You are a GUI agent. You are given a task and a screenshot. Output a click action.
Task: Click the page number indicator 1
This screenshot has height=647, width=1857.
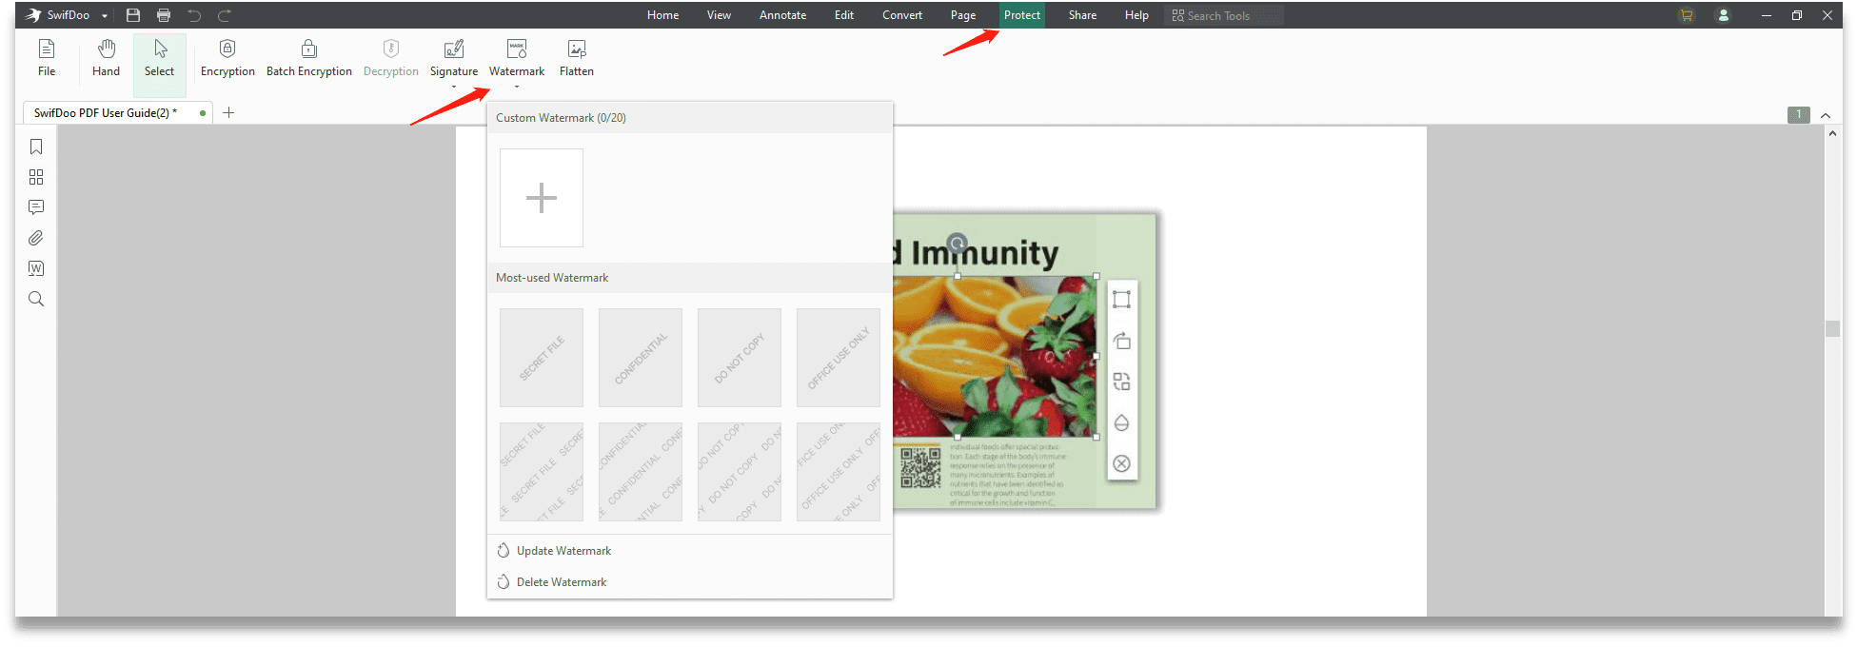tap(1798, 114)
